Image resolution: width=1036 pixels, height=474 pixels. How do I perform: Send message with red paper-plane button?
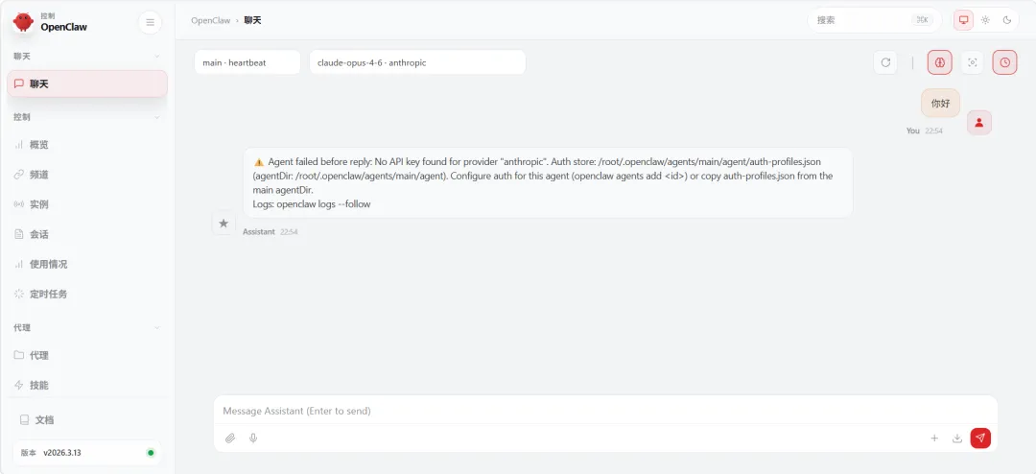[x=980, y=438]
